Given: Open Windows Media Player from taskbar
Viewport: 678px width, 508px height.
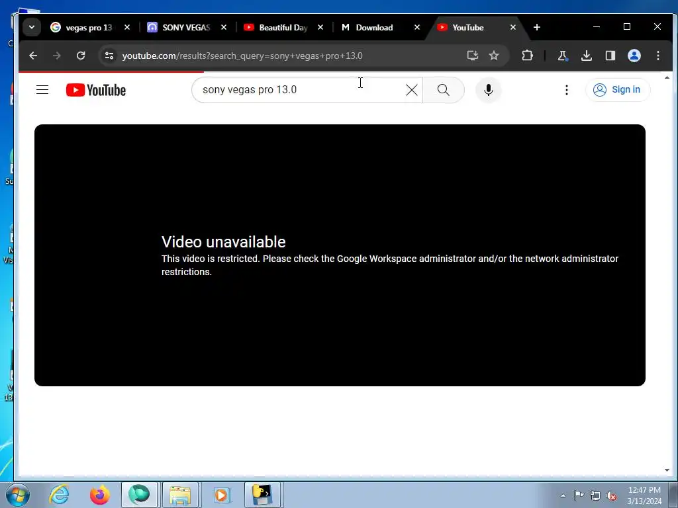Looking at the screenshot, I should pyautogui.click(x=221, y=495).
